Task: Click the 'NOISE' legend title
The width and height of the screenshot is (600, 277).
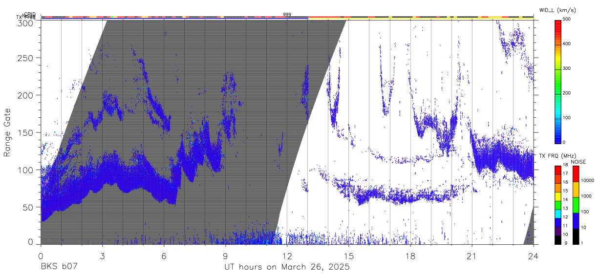Action: coord(578,162)
